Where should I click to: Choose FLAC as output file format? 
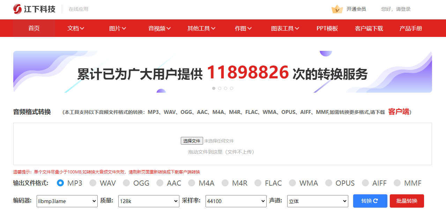(258, 183)
